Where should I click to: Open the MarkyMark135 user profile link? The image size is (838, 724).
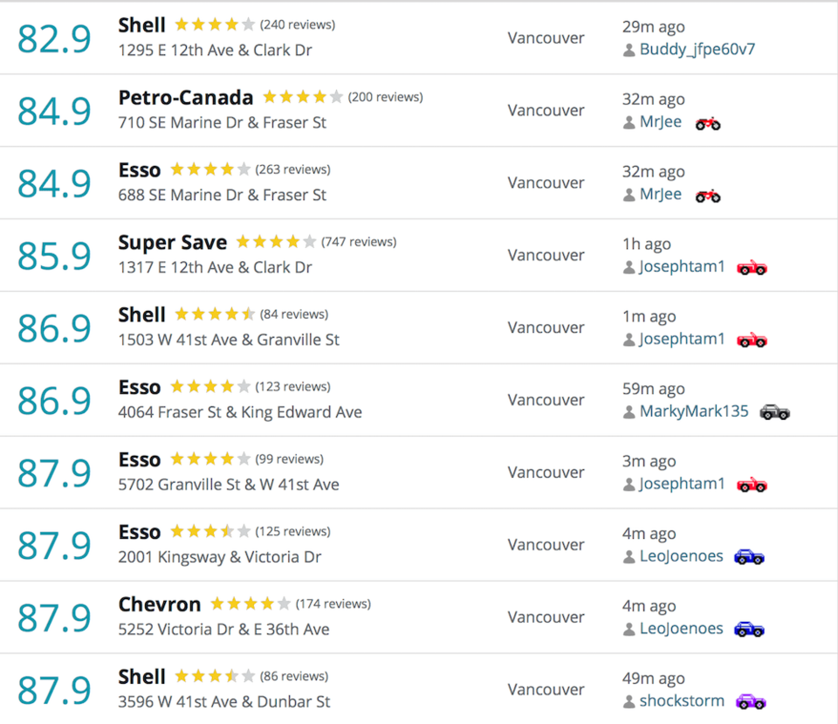click(x=694, y=411)
